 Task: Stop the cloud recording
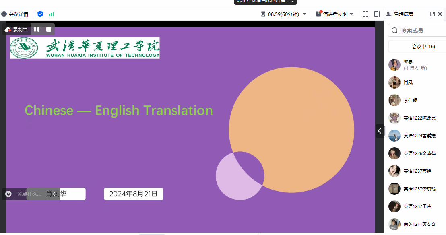point(49,29)
